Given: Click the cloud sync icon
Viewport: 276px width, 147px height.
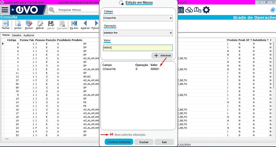Looking at the screenshot, I should pos(189,10).
